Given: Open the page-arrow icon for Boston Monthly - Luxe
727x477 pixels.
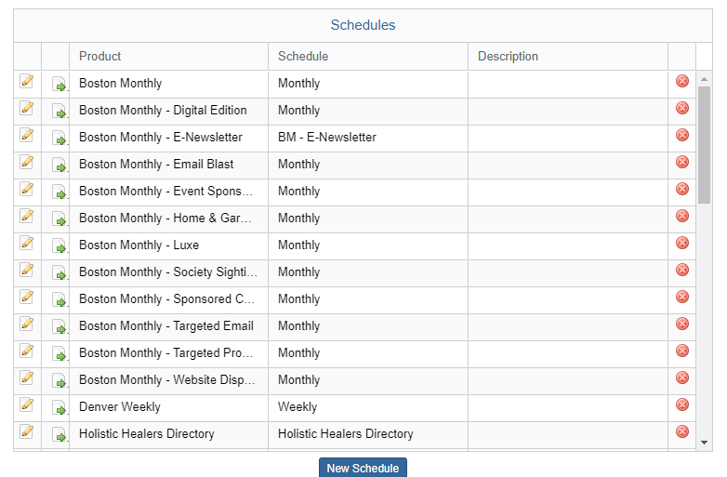Looking at the screenshot, I should tap(59, 245).
